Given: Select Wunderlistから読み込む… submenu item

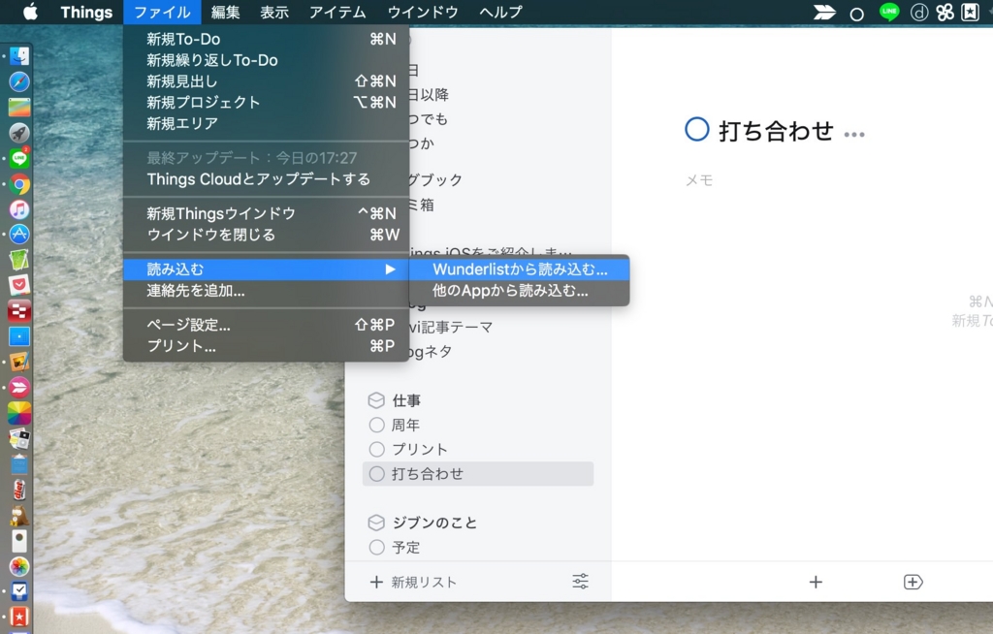Looking at the screenshot, I should pos(520,269).
